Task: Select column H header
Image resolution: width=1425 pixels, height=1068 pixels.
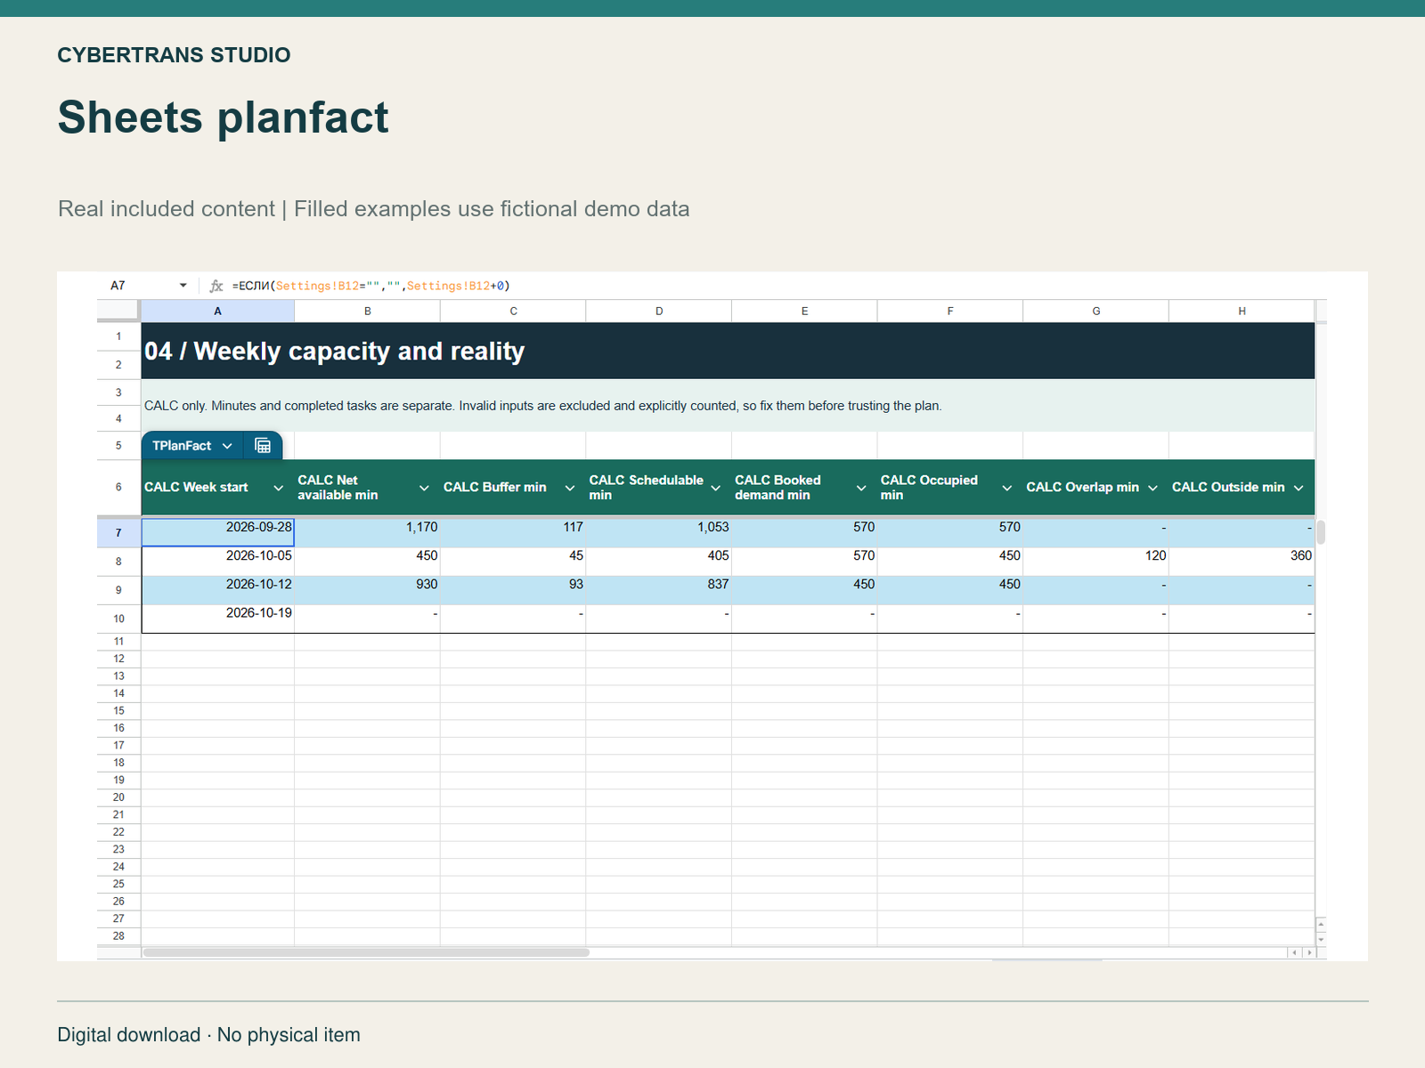Action: coord(1242,311)
